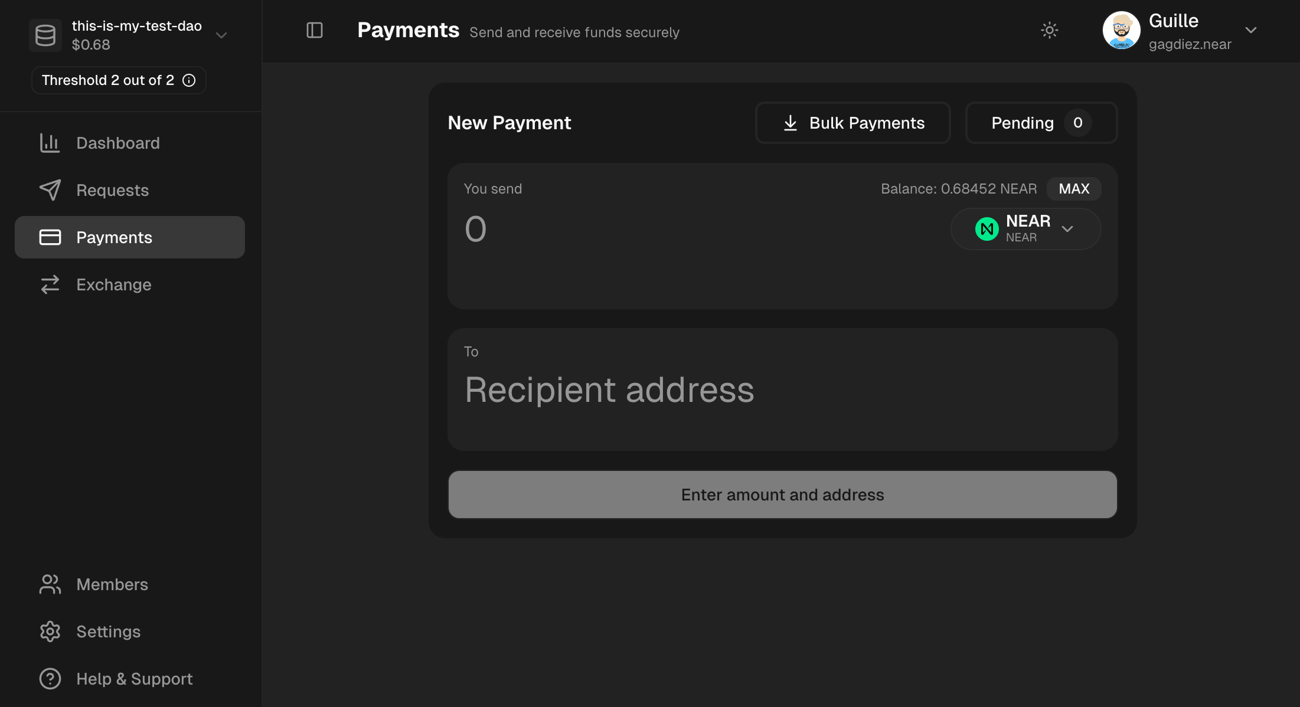1300x707 pixels.
Task: Collapse the sidebar with the panel icon
Action: click(x=313, y=30)
